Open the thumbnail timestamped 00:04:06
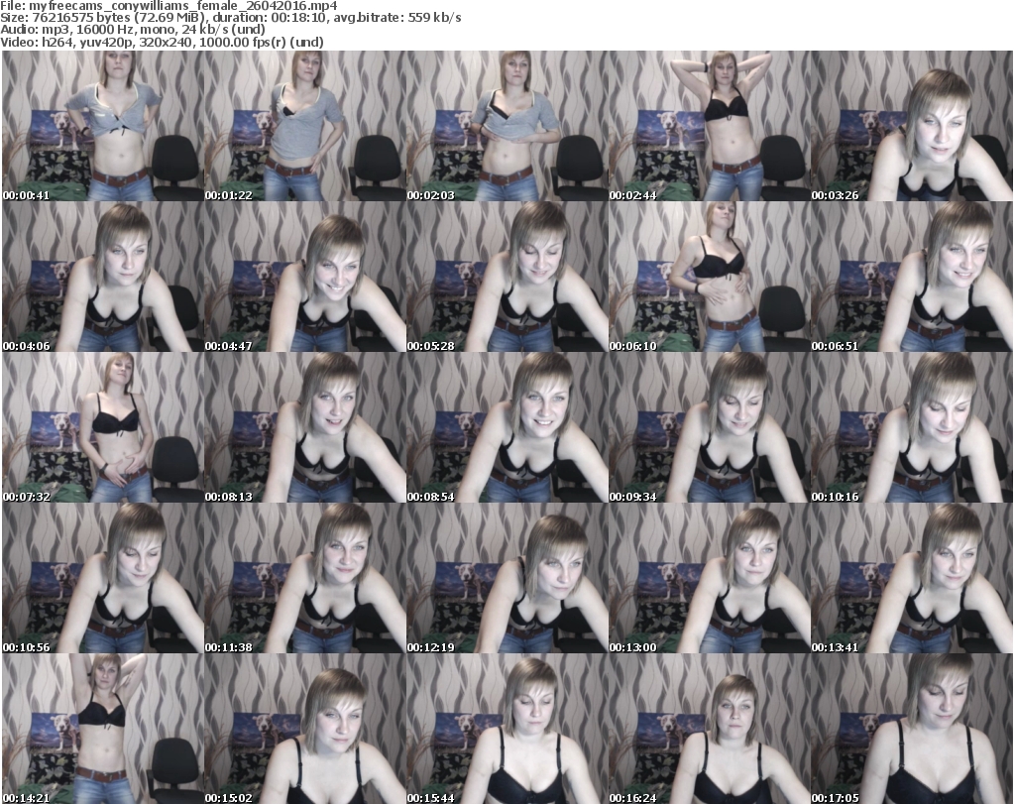 point(103,277)
